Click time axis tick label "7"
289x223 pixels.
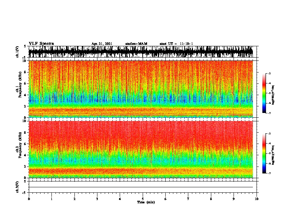(188, 199)
